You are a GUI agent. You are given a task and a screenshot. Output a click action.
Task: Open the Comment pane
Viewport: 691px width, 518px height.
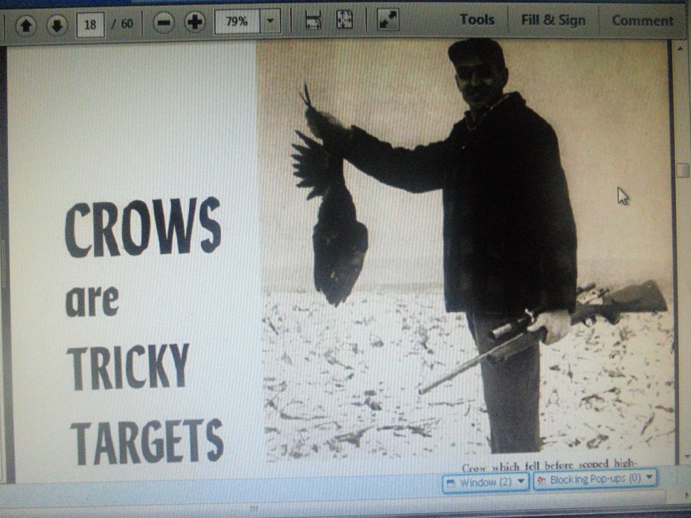click(642, 21)
